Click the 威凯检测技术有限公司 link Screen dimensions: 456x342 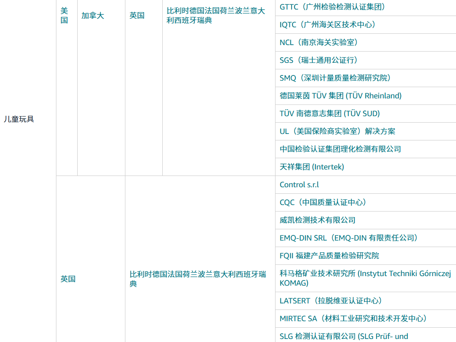pyautogui.click(x=318, y=220)
